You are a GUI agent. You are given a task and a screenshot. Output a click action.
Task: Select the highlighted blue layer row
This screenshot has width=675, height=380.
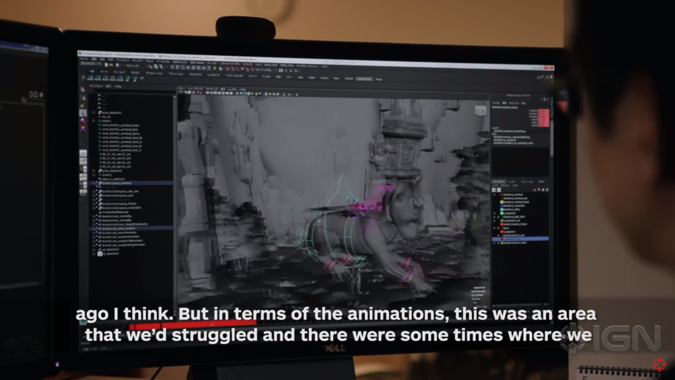point(521,239)
